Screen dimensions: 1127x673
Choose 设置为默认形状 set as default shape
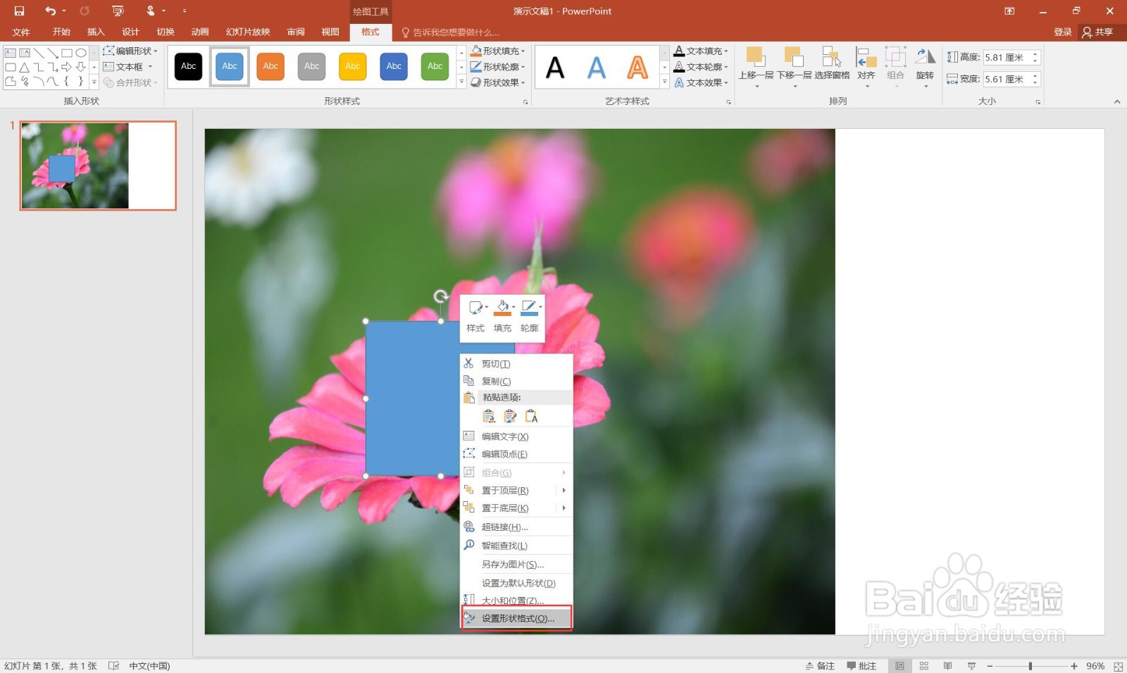pyautogui.click(x=516, y=583)
